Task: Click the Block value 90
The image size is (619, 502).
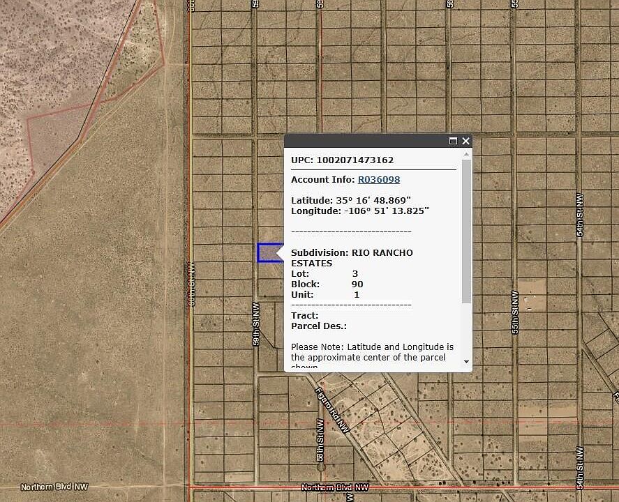Action: tap(357, 284)
